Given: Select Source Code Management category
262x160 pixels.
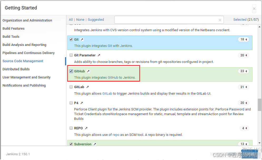Looking at the screenshot, I should [x=23, y=61].
